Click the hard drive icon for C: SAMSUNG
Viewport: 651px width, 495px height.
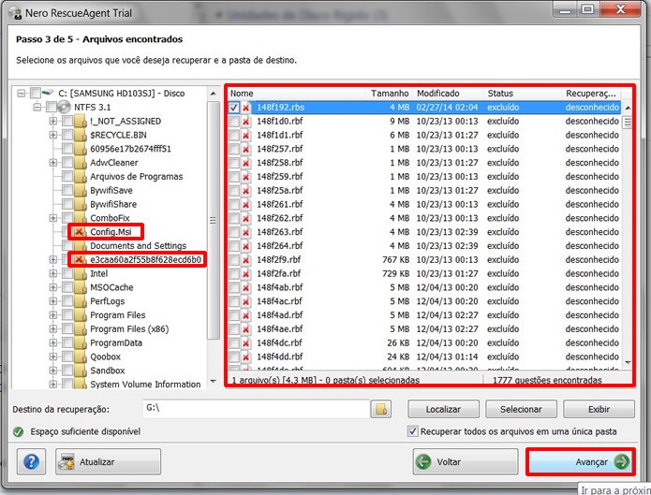pos(49,92)
